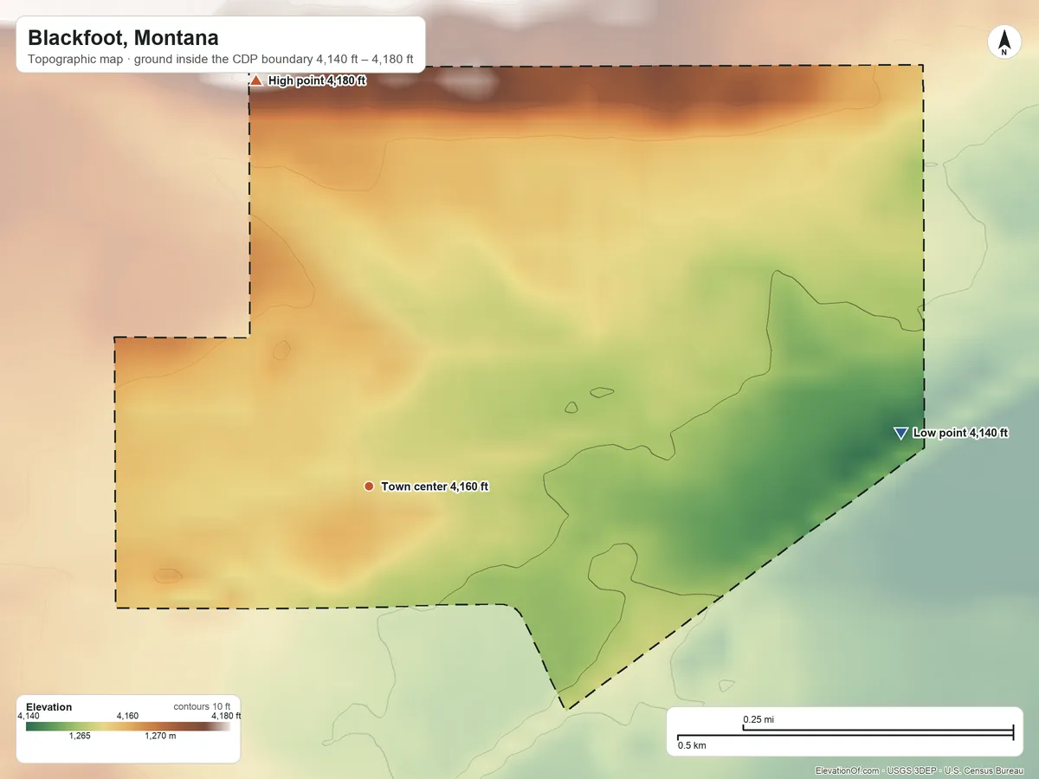Click the '4,160' legend tick value
1039x779 pixels.
pos(127,716)
